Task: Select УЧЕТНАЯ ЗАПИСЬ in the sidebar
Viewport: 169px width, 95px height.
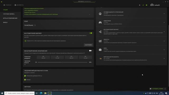Action: (9, 14)
